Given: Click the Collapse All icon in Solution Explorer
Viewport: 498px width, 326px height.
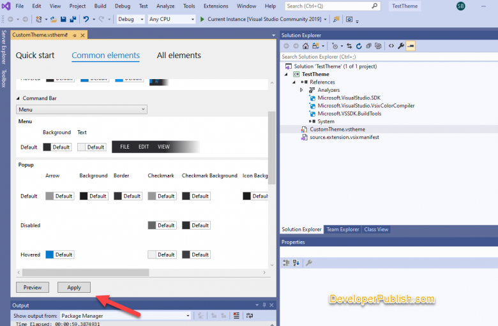Looking at the screenshot, I should click(x=368, y=46).
